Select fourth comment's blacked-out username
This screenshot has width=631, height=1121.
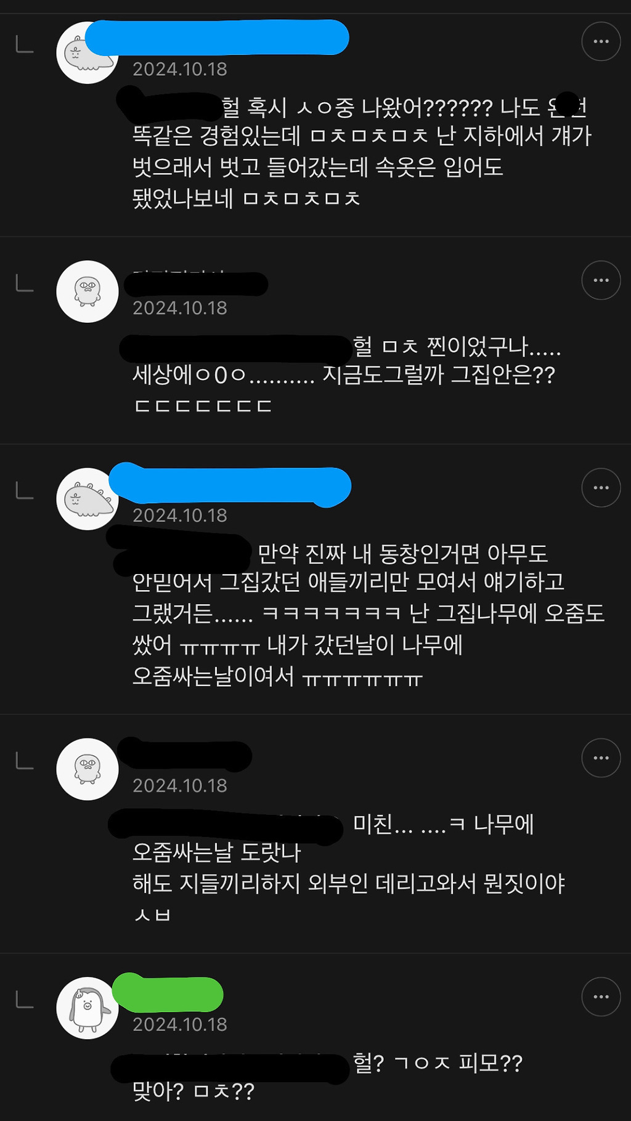tap(185, 755)
